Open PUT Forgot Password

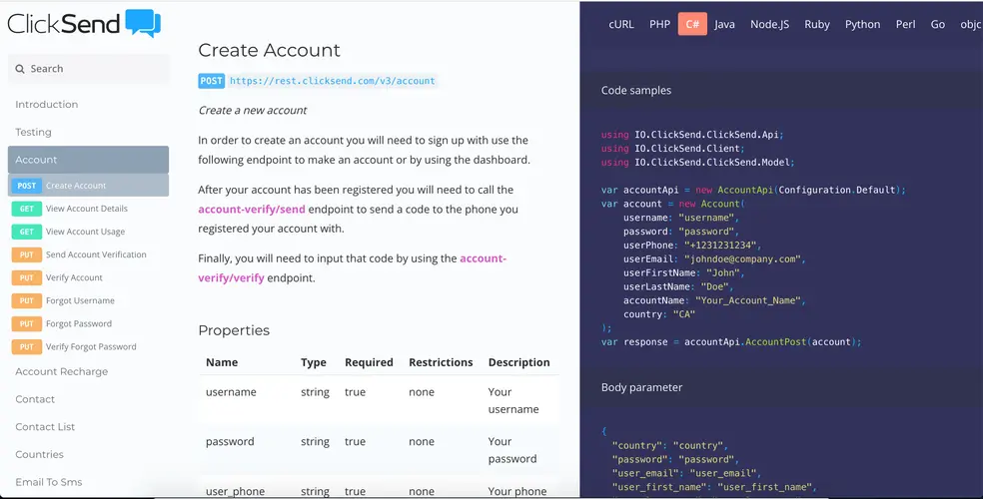[62, 323]
